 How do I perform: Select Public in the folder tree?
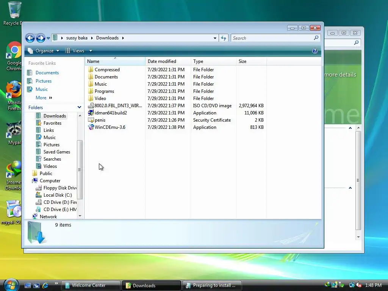46,173
